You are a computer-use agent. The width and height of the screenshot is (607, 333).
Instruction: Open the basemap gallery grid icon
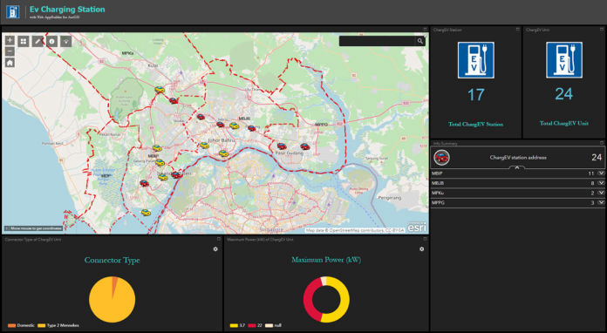tap(24, 41)
